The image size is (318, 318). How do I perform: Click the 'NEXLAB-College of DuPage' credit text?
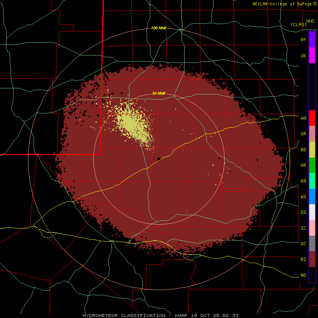283,4
